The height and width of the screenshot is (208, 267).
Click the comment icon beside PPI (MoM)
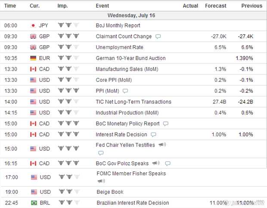[125, 91]
